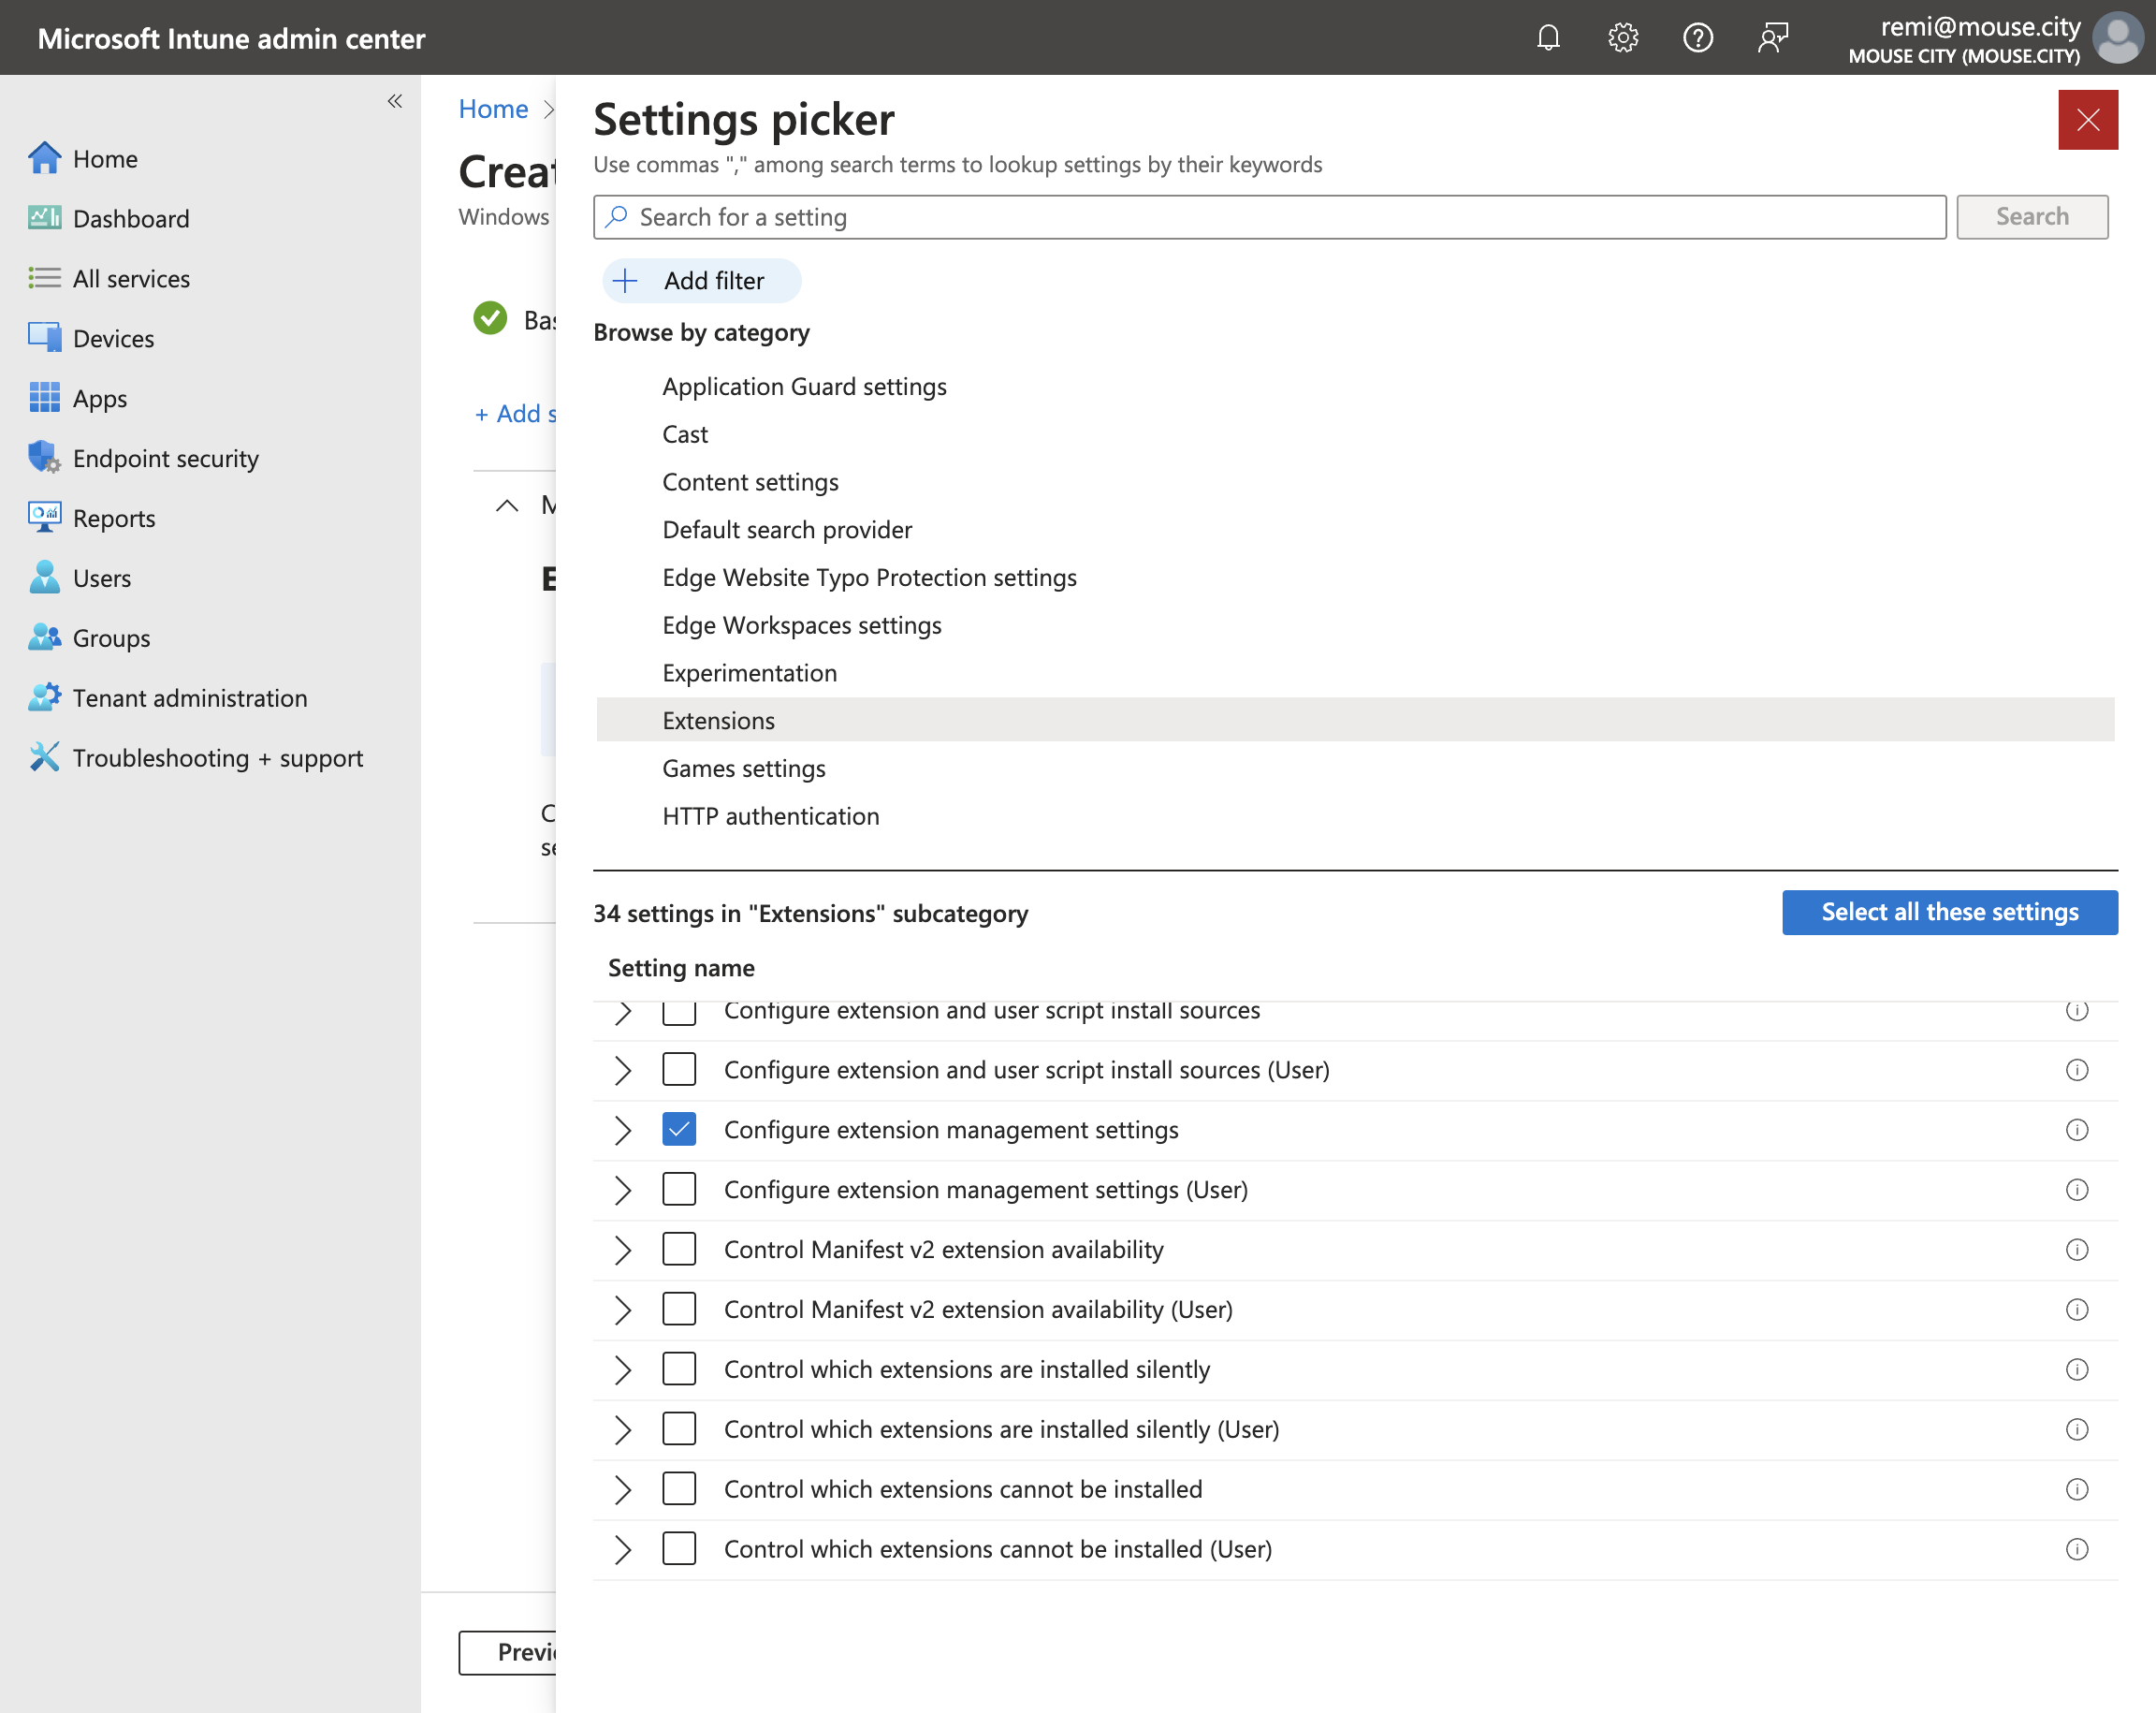Check Configure extension management settings (User)
This screenshot has width=2156, height=1713.
click(x=679, y=1190)
